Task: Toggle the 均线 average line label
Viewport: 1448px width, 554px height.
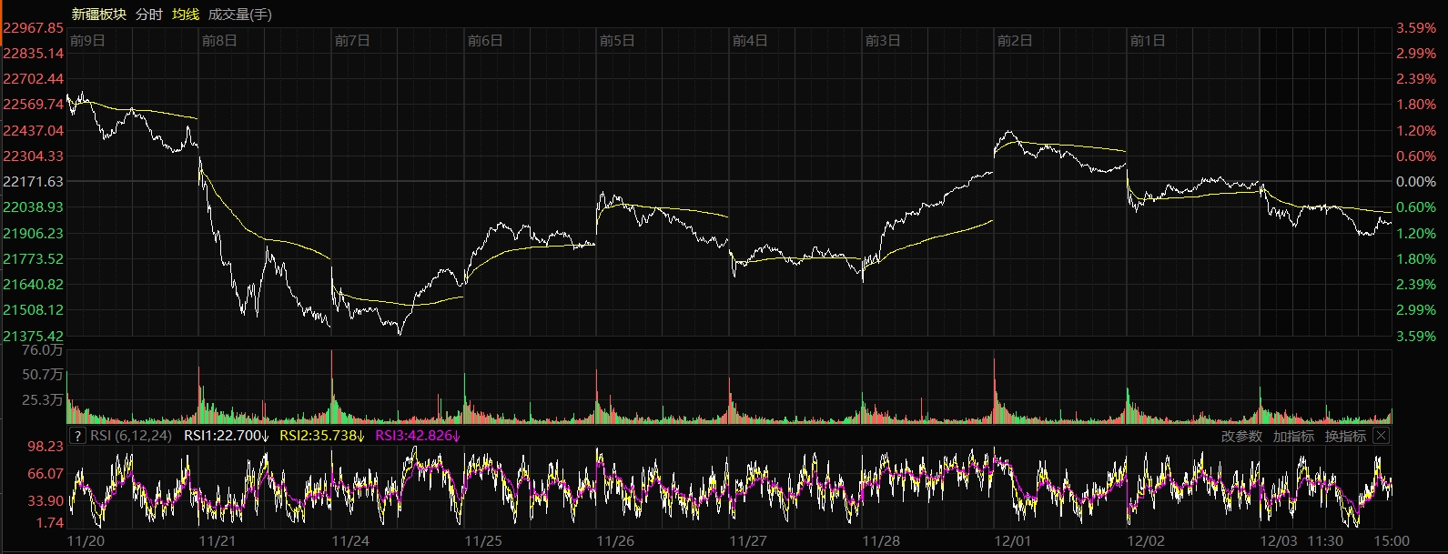Action: pos(186,15)
